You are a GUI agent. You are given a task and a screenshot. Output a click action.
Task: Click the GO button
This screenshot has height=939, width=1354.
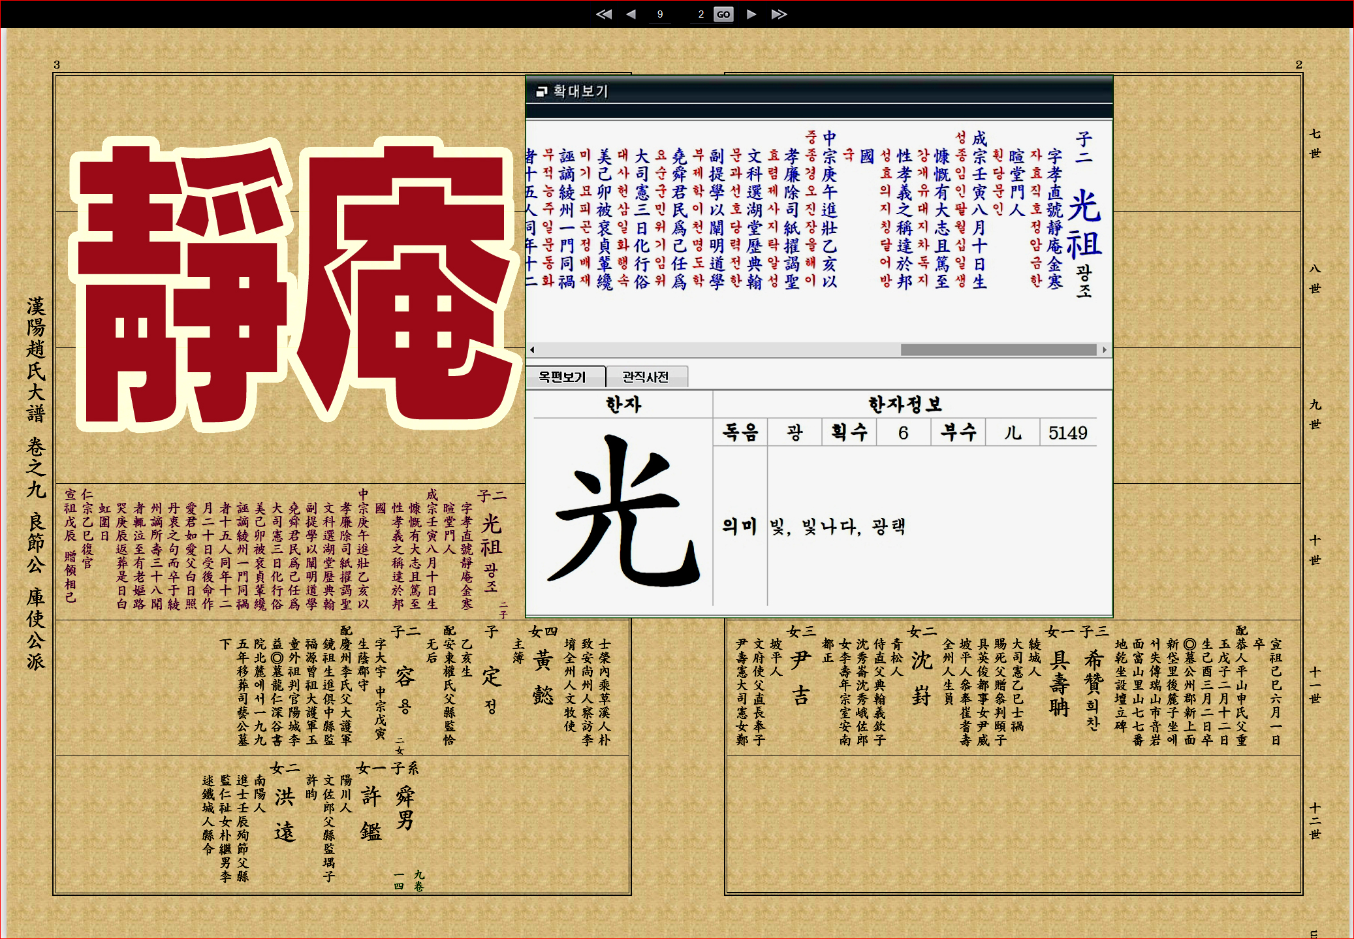coord(723,14)
